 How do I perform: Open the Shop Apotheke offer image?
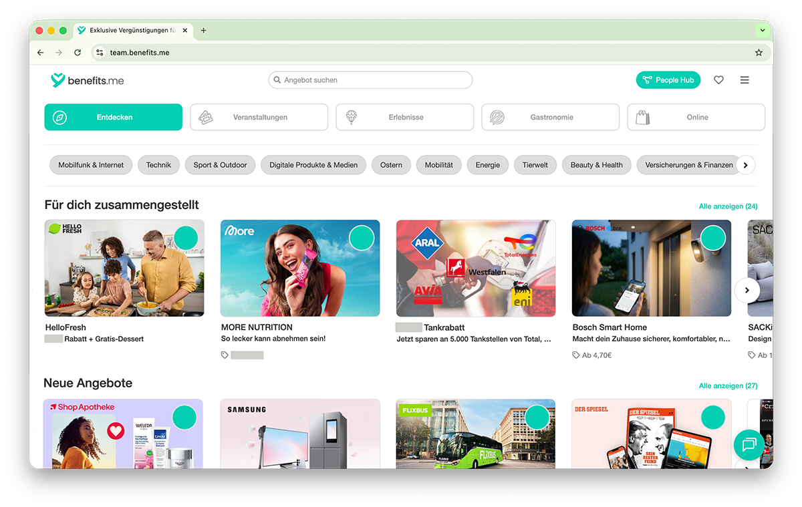(123, 434)
